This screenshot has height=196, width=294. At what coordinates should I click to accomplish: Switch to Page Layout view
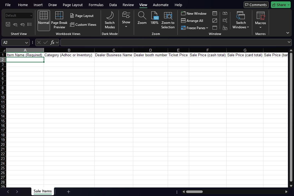click(x=82, y=16)
